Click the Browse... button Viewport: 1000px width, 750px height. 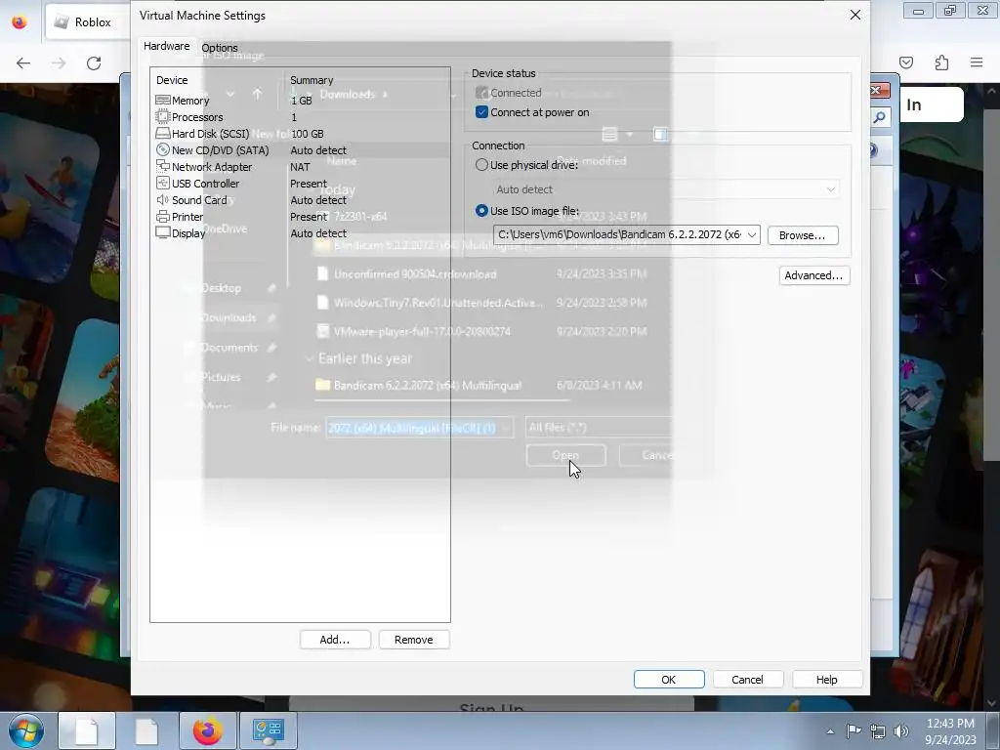point(803,235)
